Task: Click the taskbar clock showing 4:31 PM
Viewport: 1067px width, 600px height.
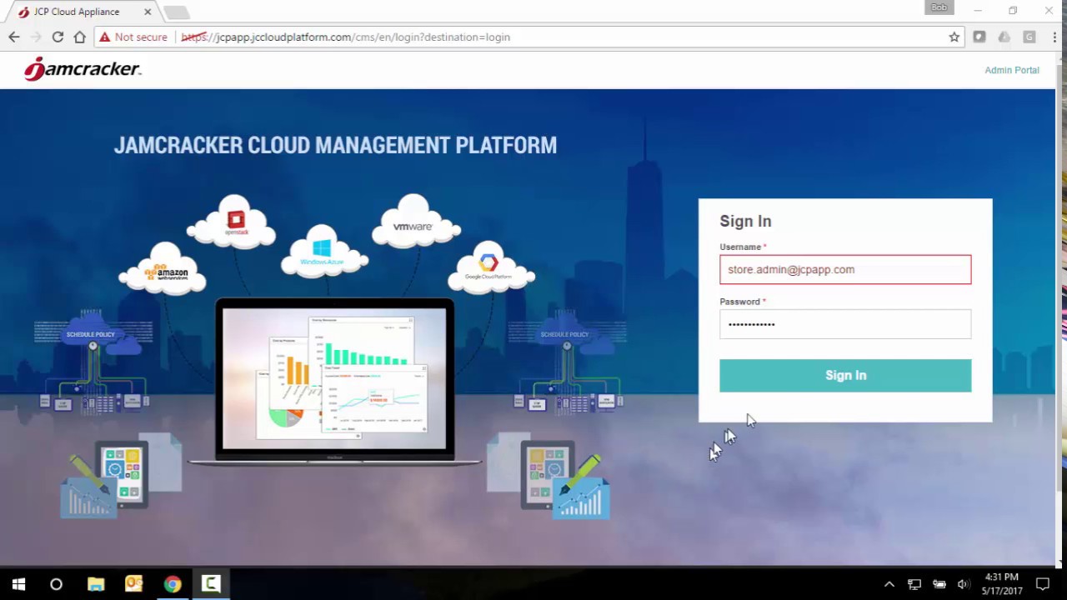Action: [1001, 584]
